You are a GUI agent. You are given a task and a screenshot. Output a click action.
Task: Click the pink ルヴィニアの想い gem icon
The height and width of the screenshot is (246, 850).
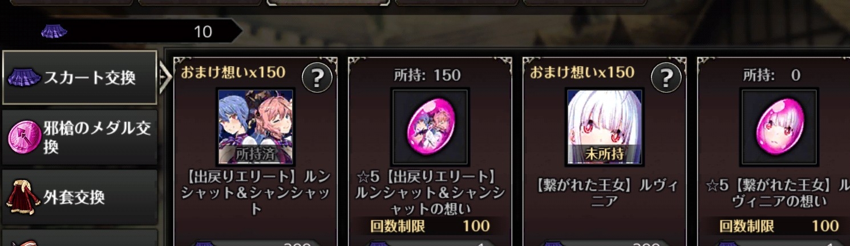click(779, 126)
